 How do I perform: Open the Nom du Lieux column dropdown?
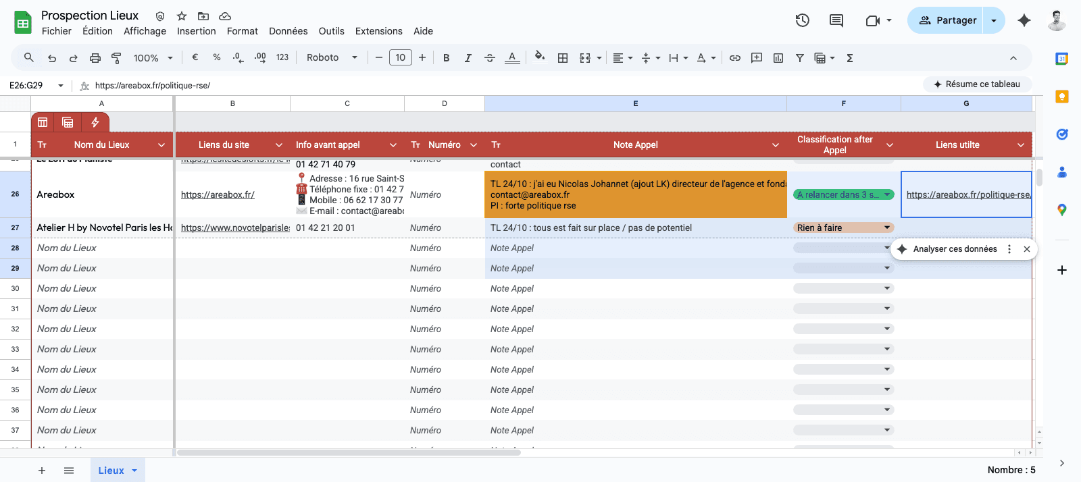click(x=161, y=145)
